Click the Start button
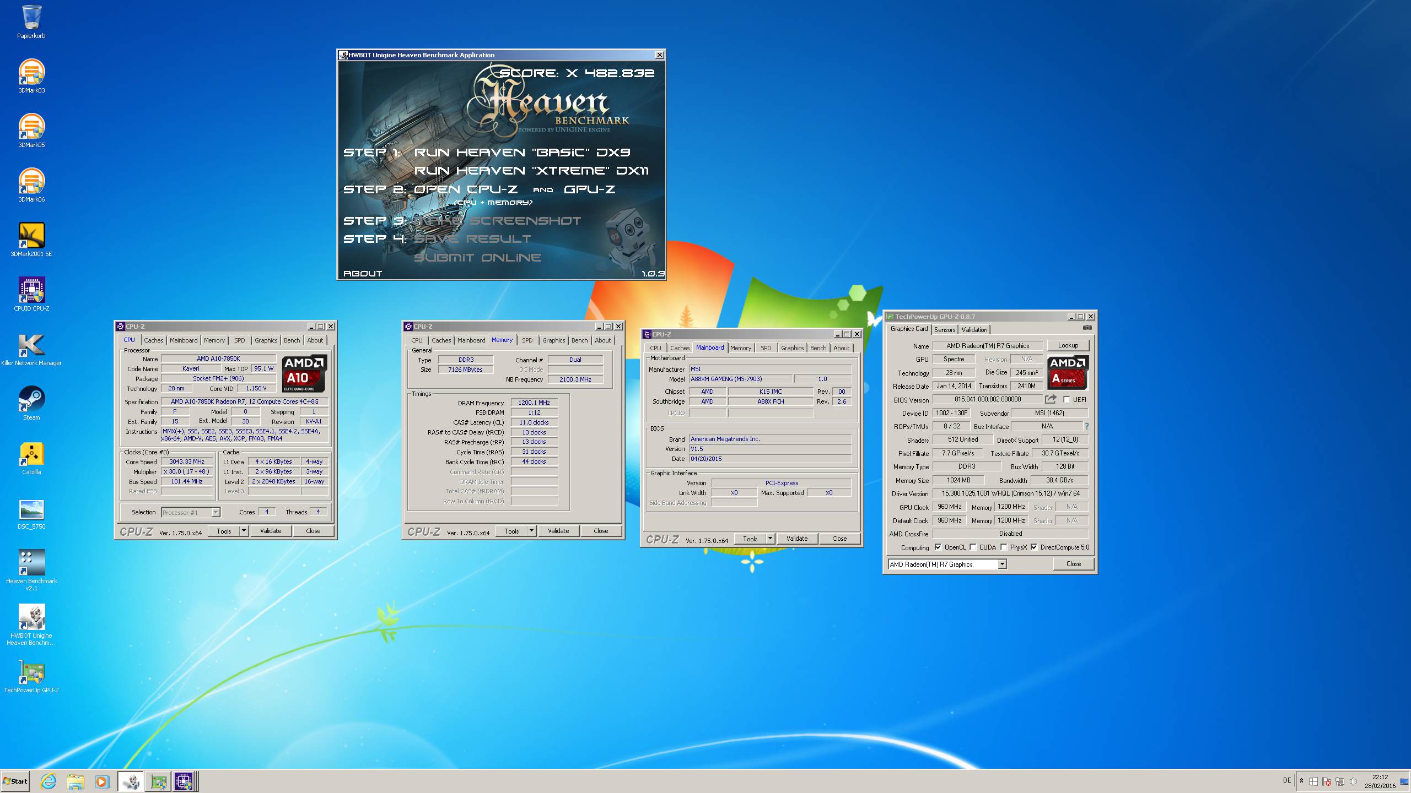 click(15, 781)
